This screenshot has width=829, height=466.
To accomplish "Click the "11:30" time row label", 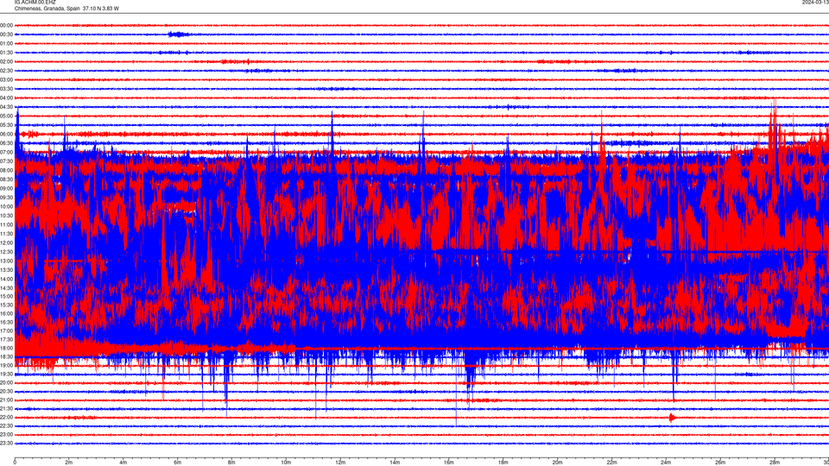I will coord(6,234).
